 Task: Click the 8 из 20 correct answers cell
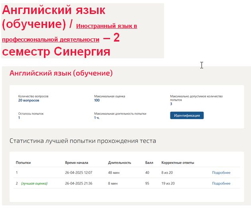[x=167, y=173]
